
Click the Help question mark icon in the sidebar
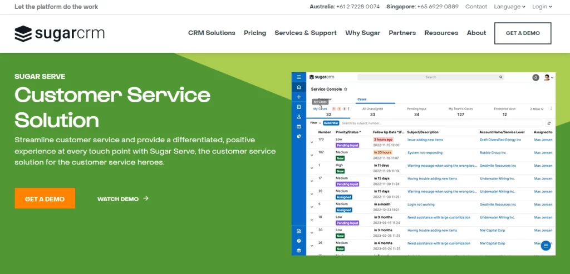pyautogui.click(x=299, y=241)
